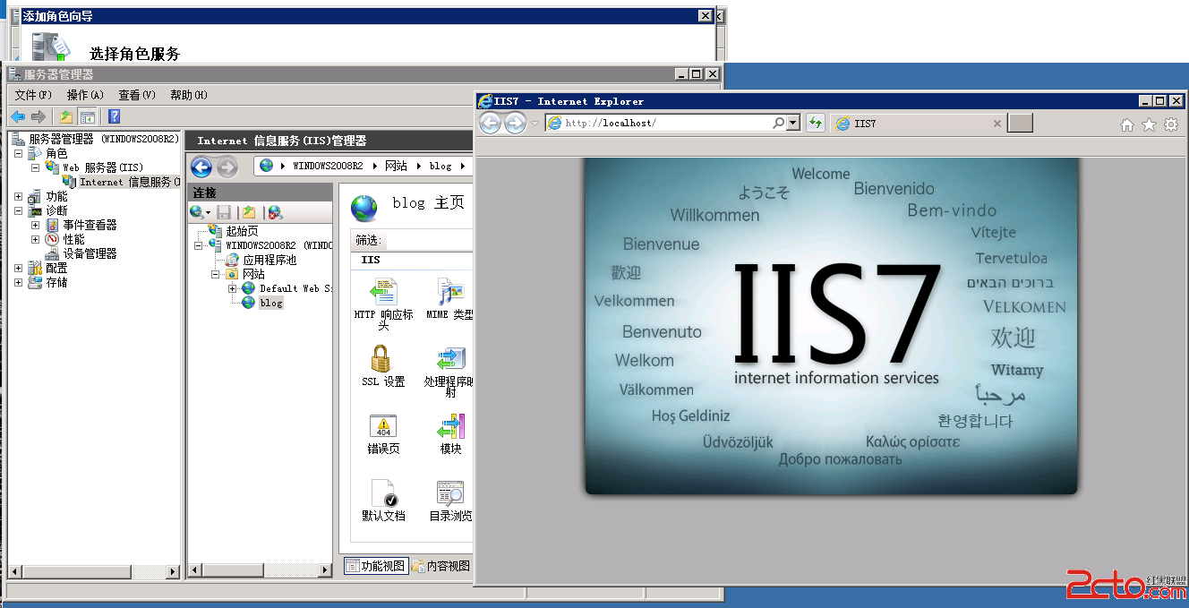This screenshot has height=608, width=1189.
Task: Click the IIS7 welcome image in browser
Action: (x=831, y=326)
